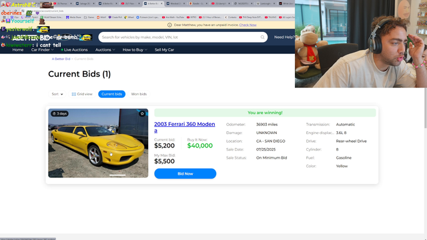Screen dimensions: 427x240
Task: Click the CA - SAN DIEGO location value
Action: coord(271,141)
